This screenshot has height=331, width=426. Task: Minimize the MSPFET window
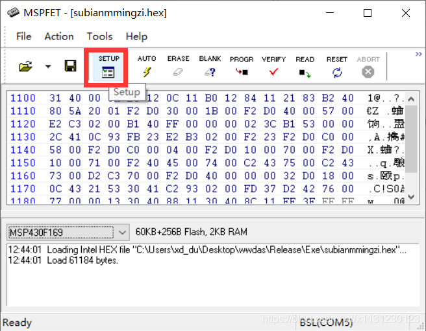pos(330,13)
